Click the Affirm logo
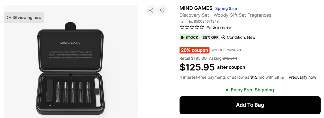The width and height of the screenshot is (324, 118). click(x=280, y=78)
